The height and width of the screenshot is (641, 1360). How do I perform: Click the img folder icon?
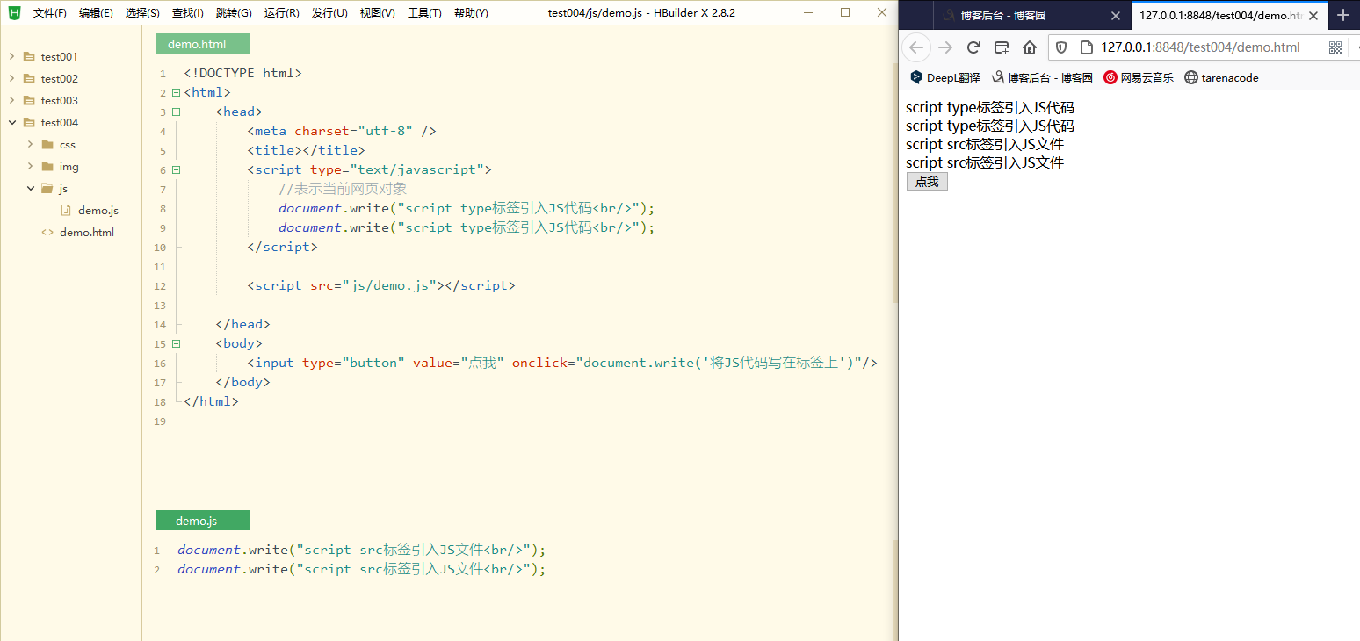tap(47, 166)
